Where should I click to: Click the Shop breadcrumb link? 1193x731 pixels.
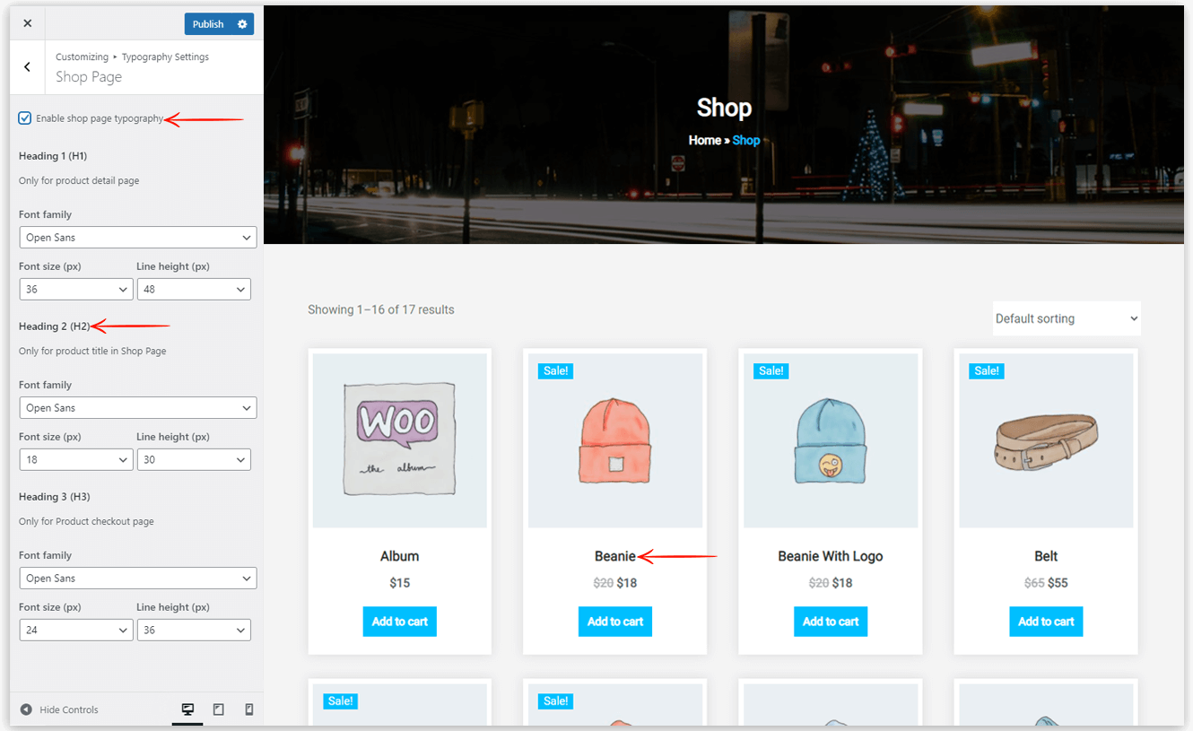pos(746,140)
